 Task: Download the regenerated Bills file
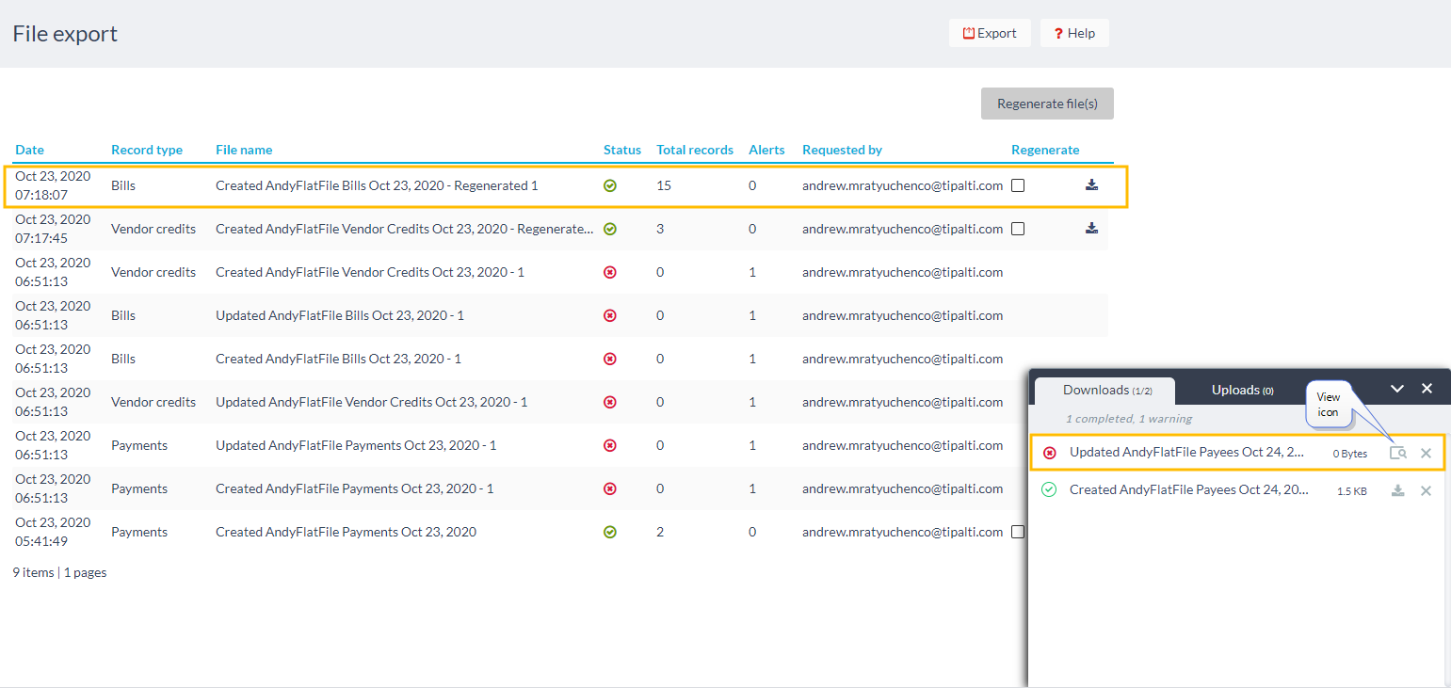pyautogui.click(x=1091, y=185)
